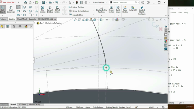The width and height of the screenshot is (194, 109).
Task: Expand Display/Delete Relations dropdown arrow
Action: pos(102,15)
